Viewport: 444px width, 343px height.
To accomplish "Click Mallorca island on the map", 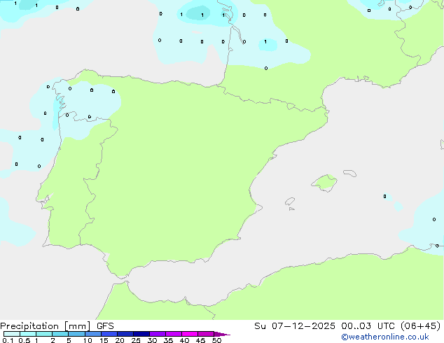I will [324, 183].
